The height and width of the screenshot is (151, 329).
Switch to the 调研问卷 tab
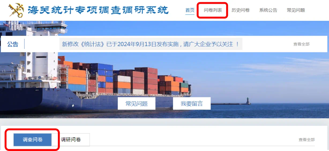pos(71,140)
